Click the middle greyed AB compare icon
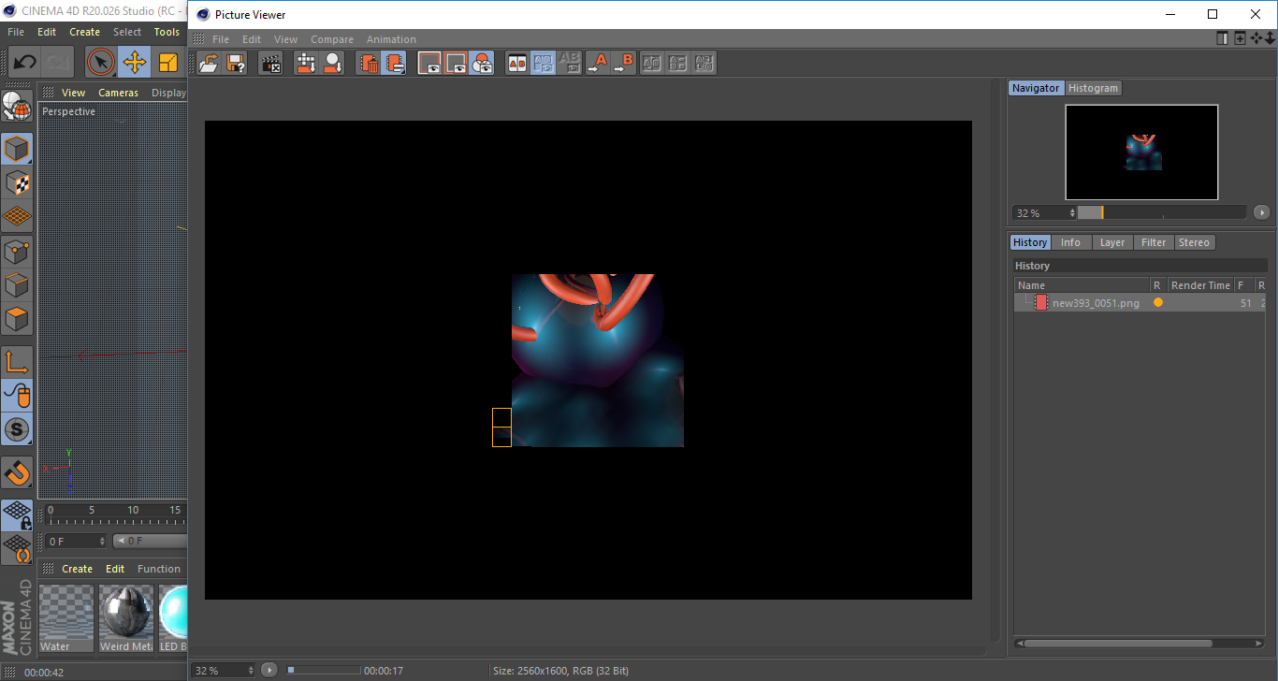 tap(678, 64)
